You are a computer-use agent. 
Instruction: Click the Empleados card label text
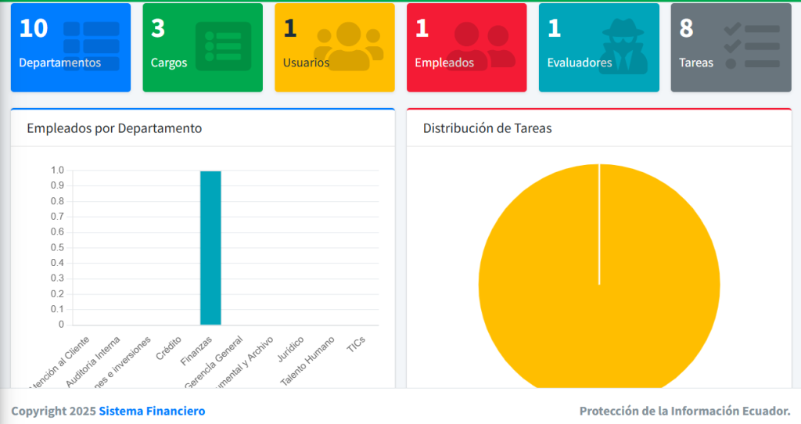click(444, 63)
